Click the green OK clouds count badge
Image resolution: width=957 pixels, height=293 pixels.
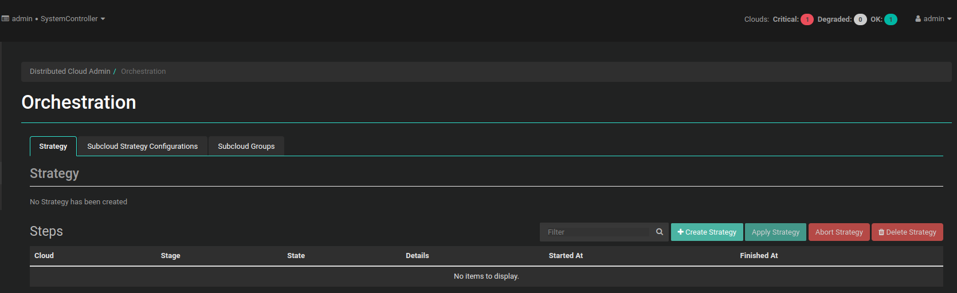(x=891, y=19)
